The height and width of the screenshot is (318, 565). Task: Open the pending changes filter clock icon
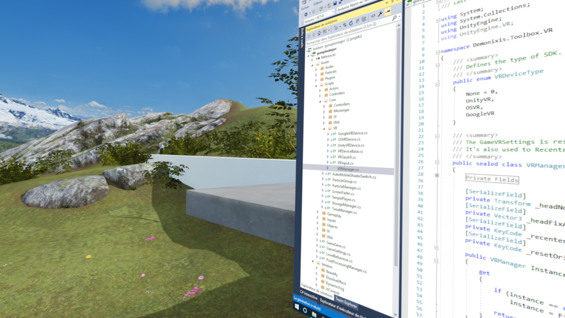pos(336,28)
